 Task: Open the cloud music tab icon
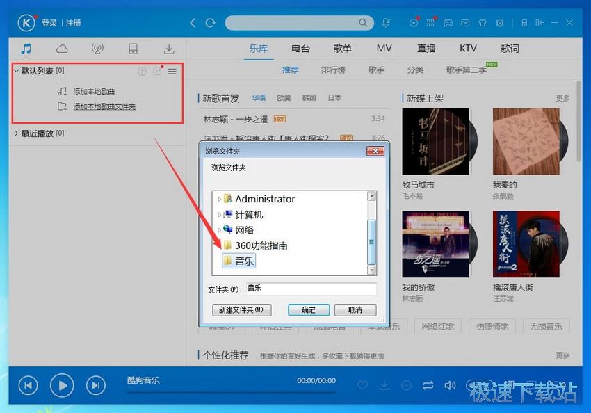click(x=62, y=49)
